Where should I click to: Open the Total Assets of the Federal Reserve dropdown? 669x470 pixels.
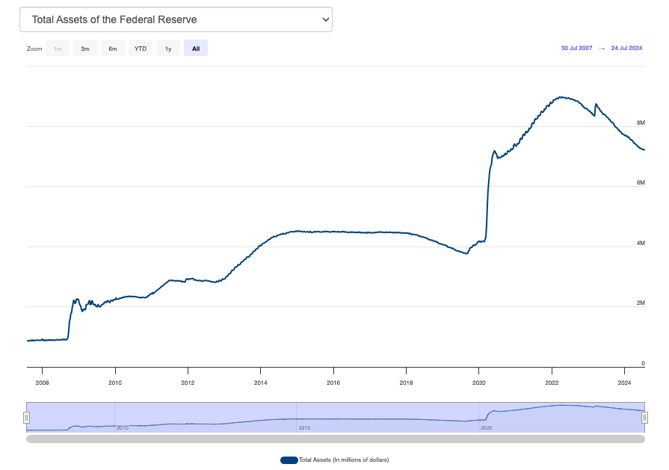pyautogui.click(x=175, y=19)
